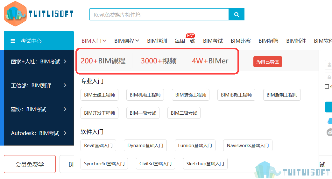
Task: Expand 图学+人社：BIM考试 sidebar item
Action: point(39,62)
